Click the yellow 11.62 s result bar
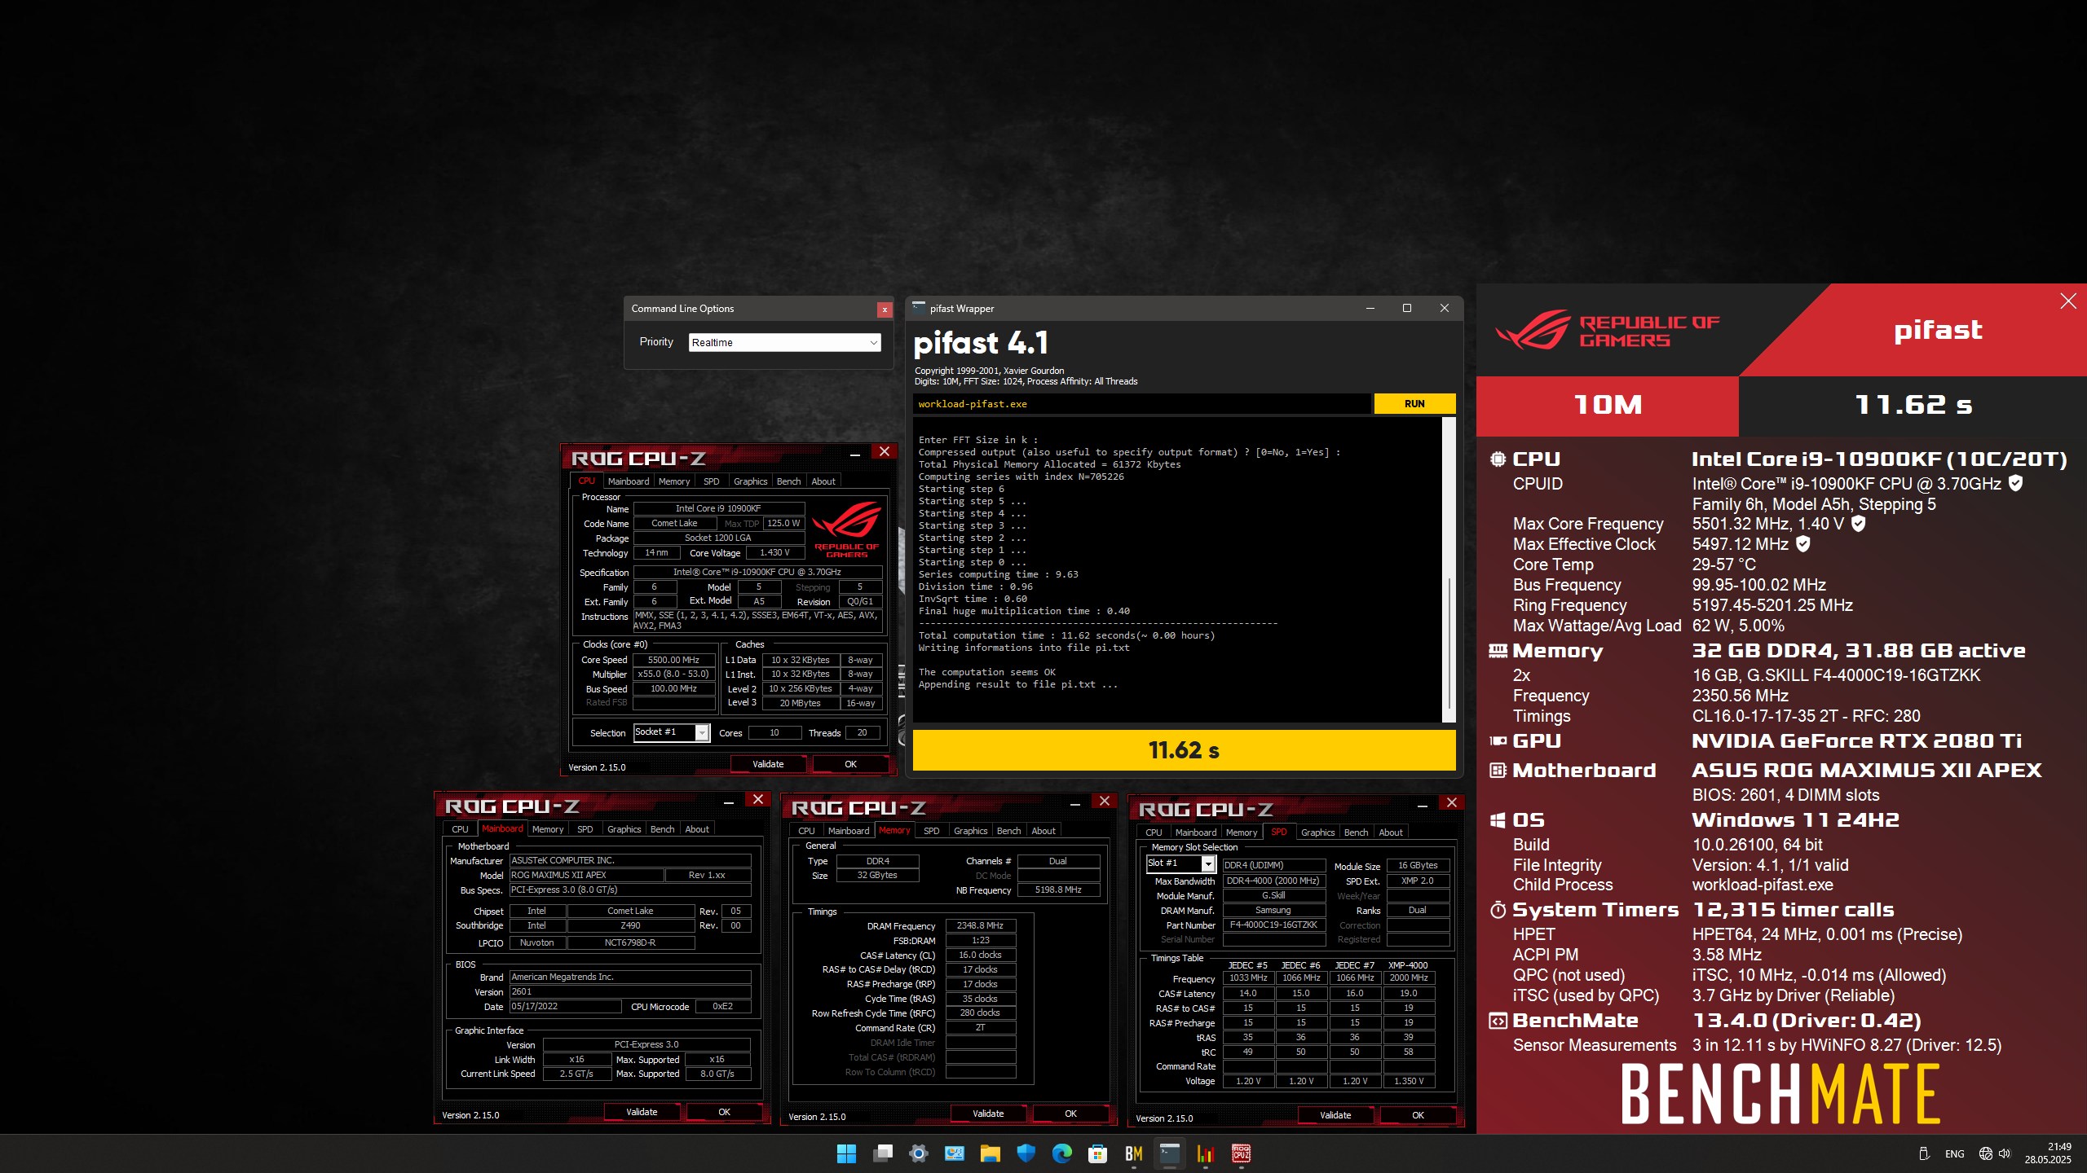 point(1184,750)
